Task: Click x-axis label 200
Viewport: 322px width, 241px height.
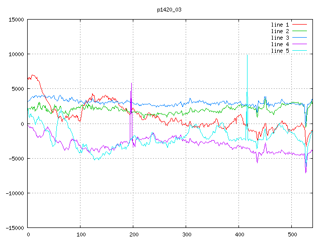Action: coord(134,234)
